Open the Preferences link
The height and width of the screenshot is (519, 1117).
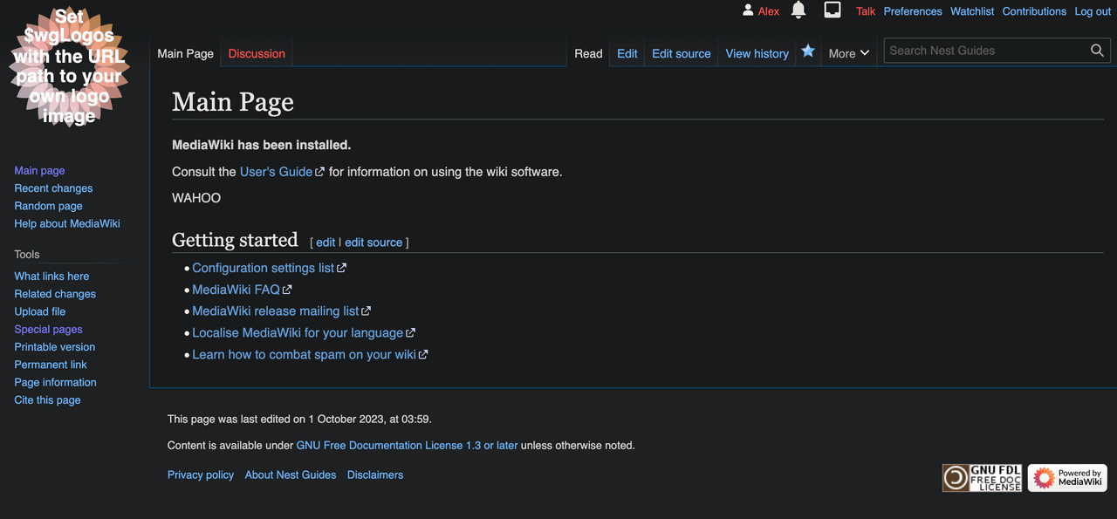pyautogui.click(x=912, y=11)
